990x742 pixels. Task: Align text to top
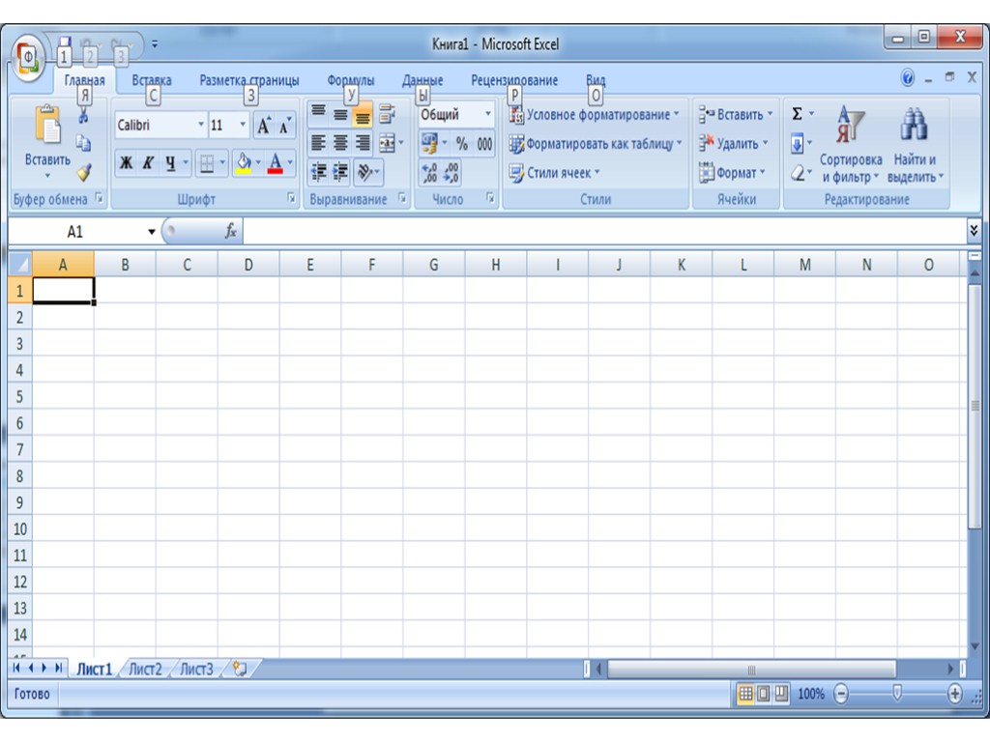pyautogui.click(x=318, y=114)
